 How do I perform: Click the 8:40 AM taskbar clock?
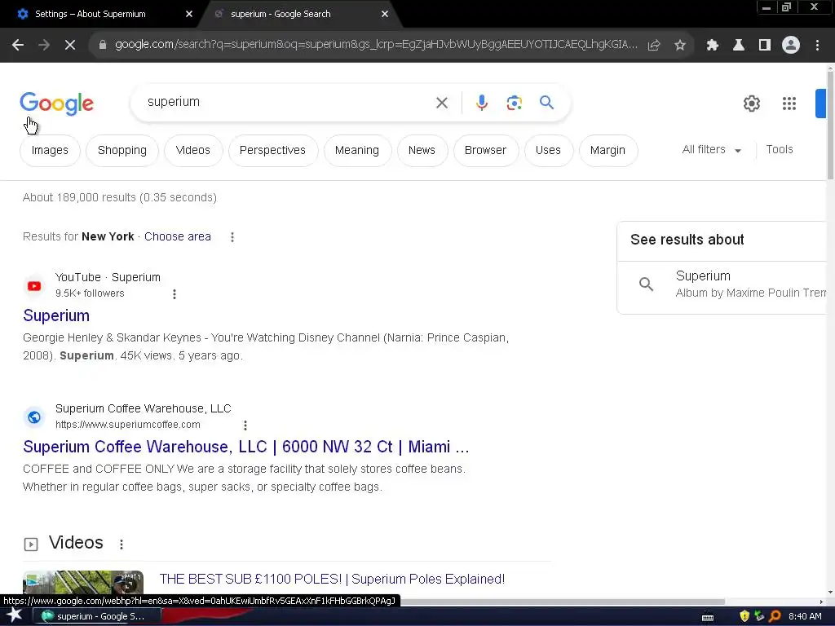[x=805, y=616]
